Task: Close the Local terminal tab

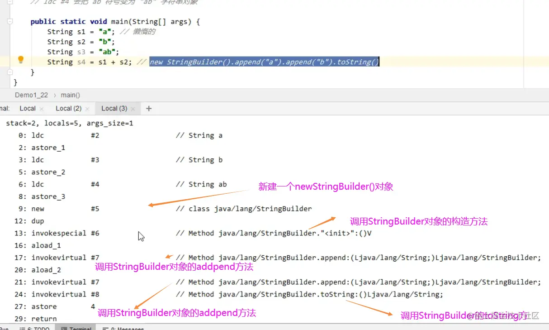Action: (42, 109)
